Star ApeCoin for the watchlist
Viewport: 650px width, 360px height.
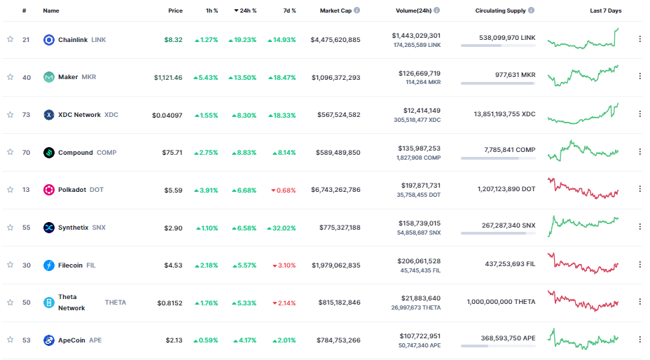(x=10, y=340)
